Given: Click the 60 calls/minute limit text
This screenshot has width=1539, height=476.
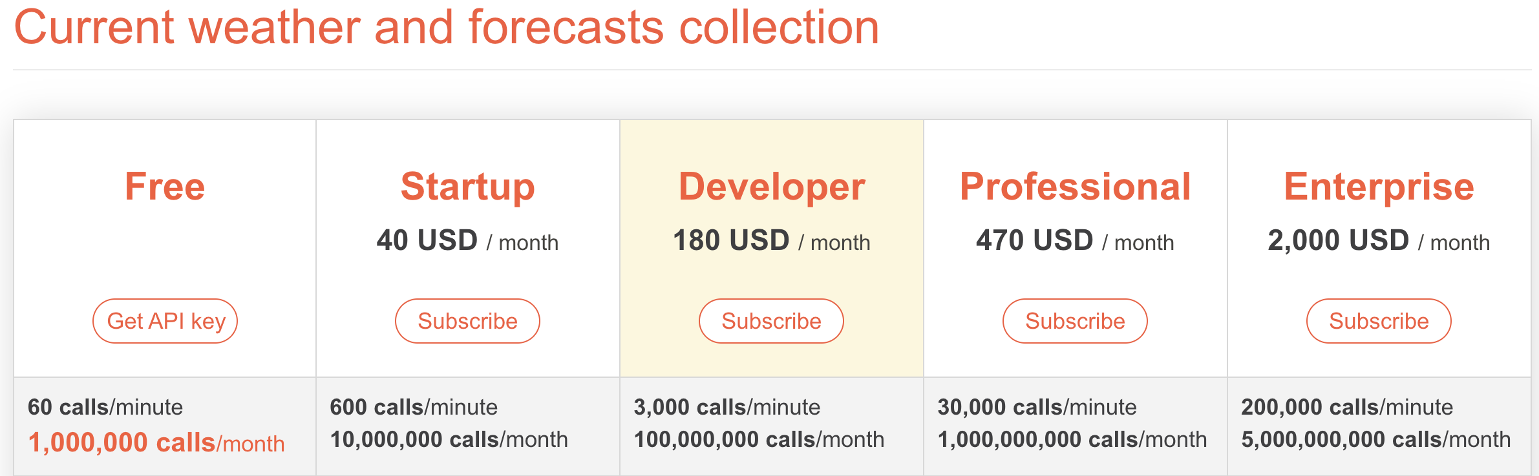Looking at the screenshot, I should [x=105, y=407].
